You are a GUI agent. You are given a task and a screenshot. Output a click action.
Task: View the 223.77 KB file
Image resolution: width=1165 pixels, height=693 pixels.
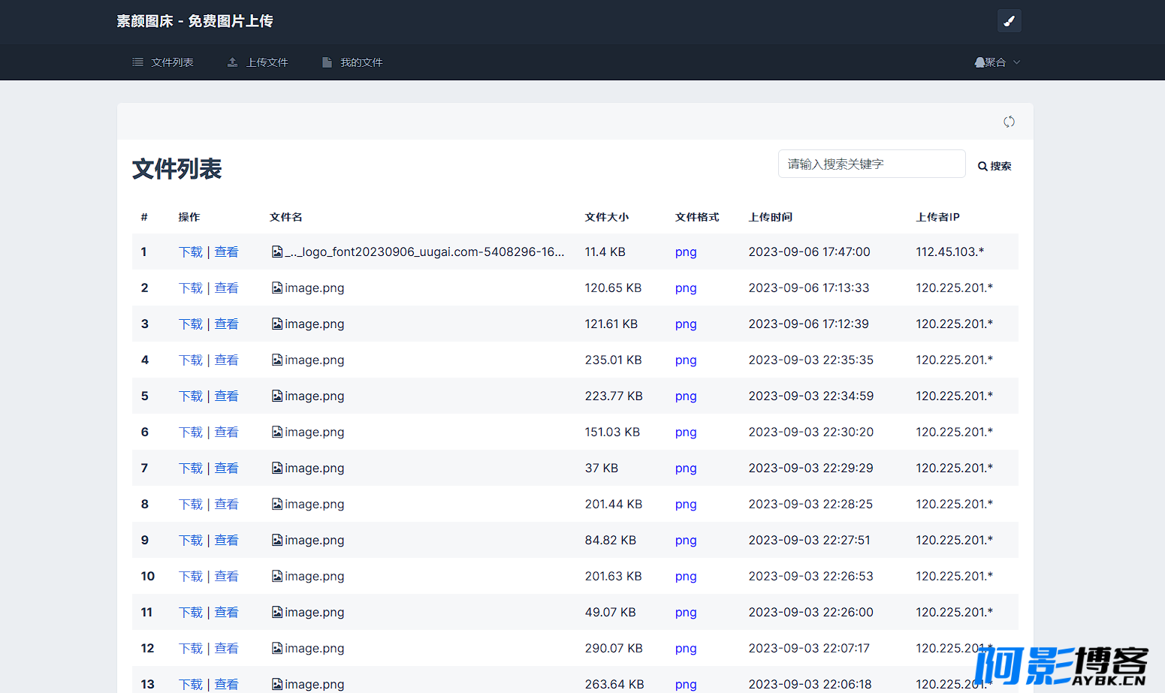click(226, 396)
